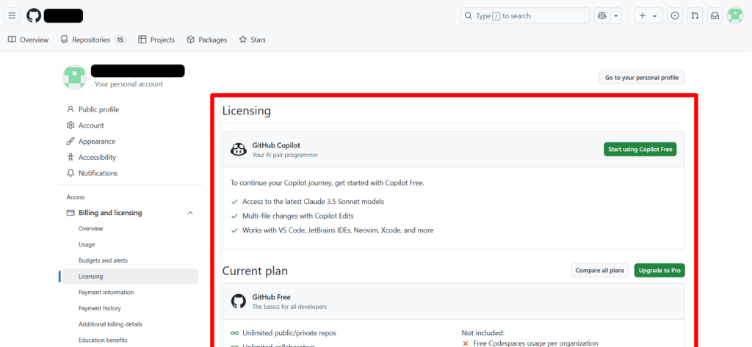The width and height of the screenshot is (752, 347).
Task: Click the Current plan heading
Action: pyautogui.click(x=255, y=271)
